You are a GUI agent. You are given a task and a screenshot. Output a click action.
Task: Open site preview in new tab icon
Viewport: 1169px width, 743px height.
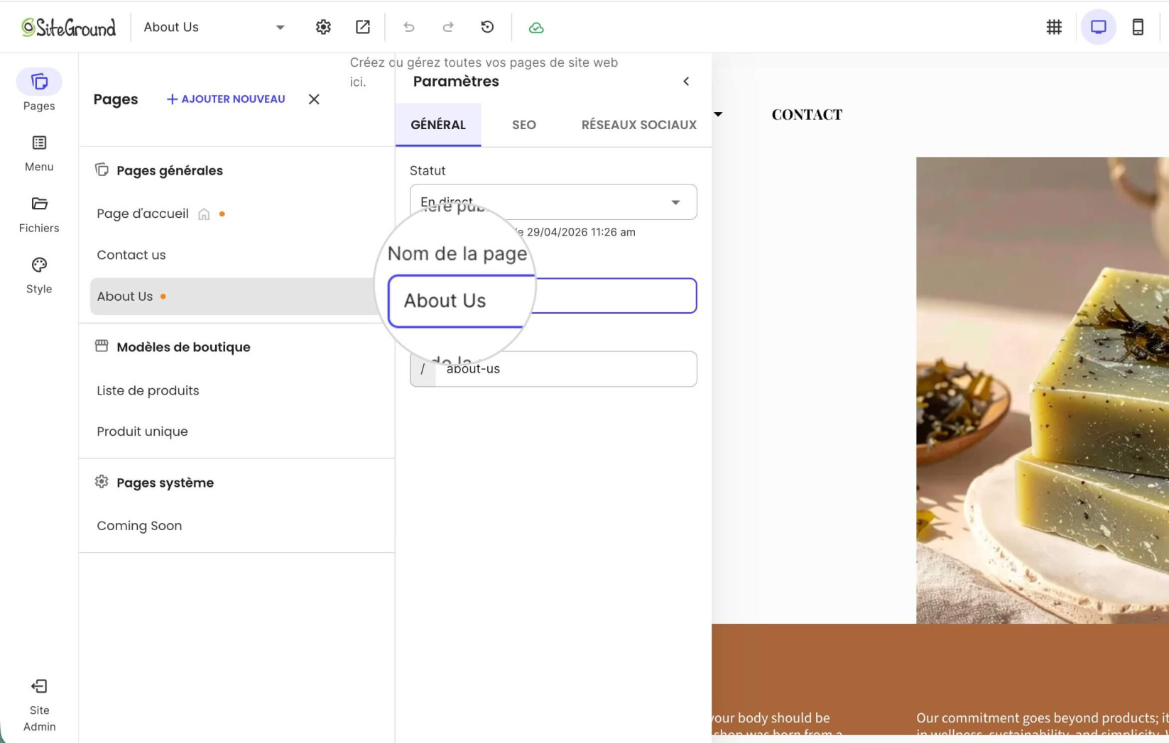pyautogui.click(x=363, y=27)
